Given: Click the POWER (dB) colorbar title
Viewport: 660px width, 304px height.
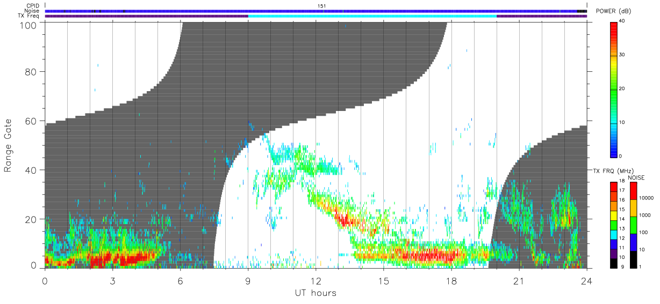Looking at the screenshot, I should [x=614, y=12].
